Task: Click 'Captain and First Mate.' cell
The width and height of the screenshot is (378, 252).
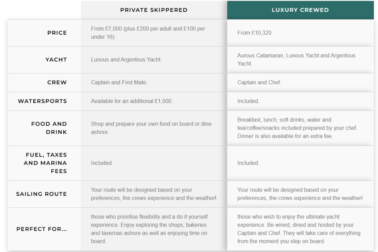Action: click(119, 83)
